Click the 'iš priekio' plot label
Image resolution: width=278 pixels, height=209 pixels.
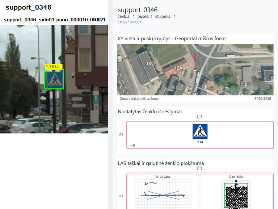(x=236, y=176)
